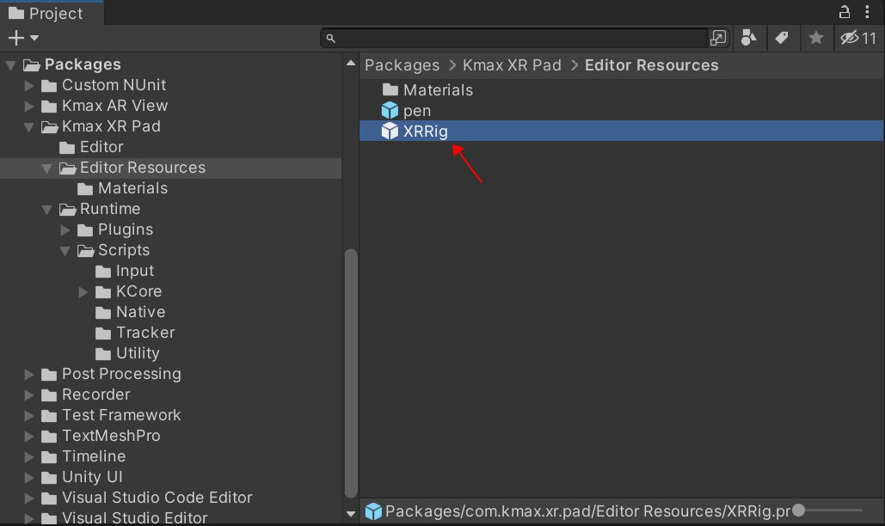The image size is (885, 526).
Task: Collapse the Editor Resources folder arrow
Action: [x=46, y=168]
